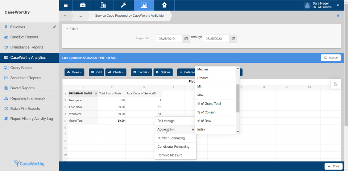This screenshot has height=171, width=348.
Task: Expand the user account dropdown arrow
Action: point(338,5)
